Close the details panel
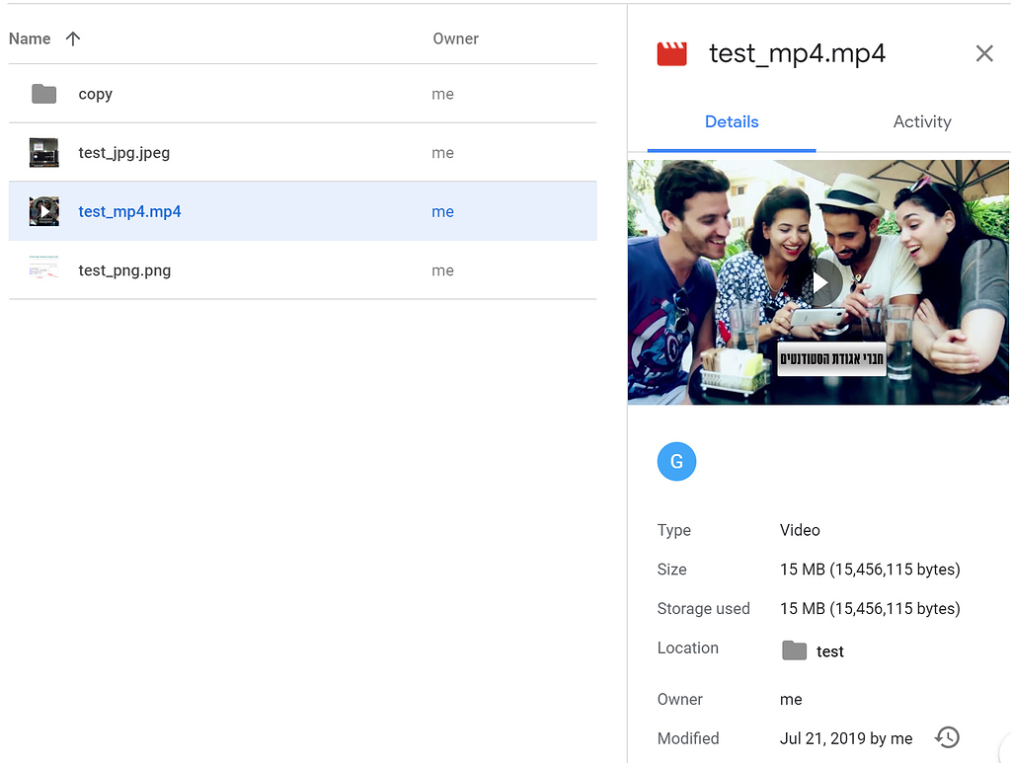The height and width of the screenshot is (763, 1011). 983,54
